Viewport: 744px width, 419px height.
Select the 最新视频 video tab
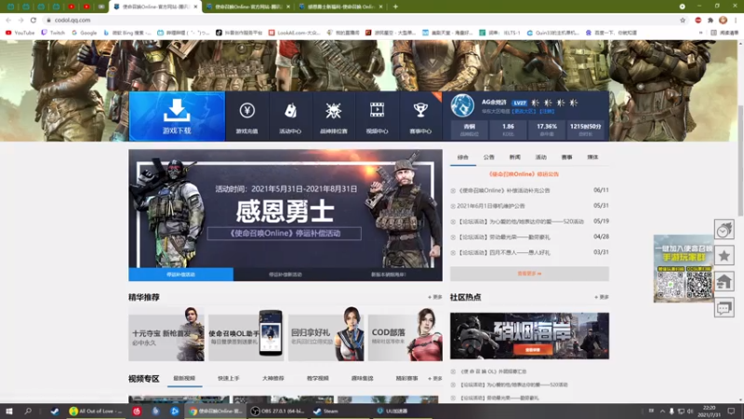click(184, 379)
